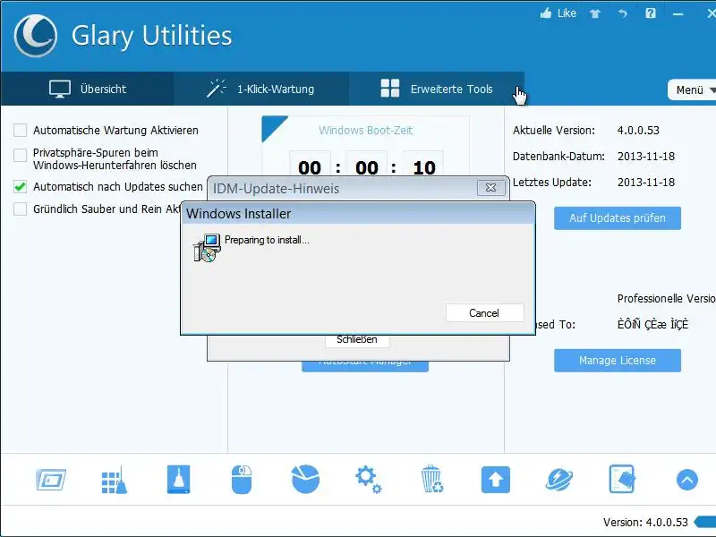
Task: Open help question mark icon
Action: click(651, 13)
